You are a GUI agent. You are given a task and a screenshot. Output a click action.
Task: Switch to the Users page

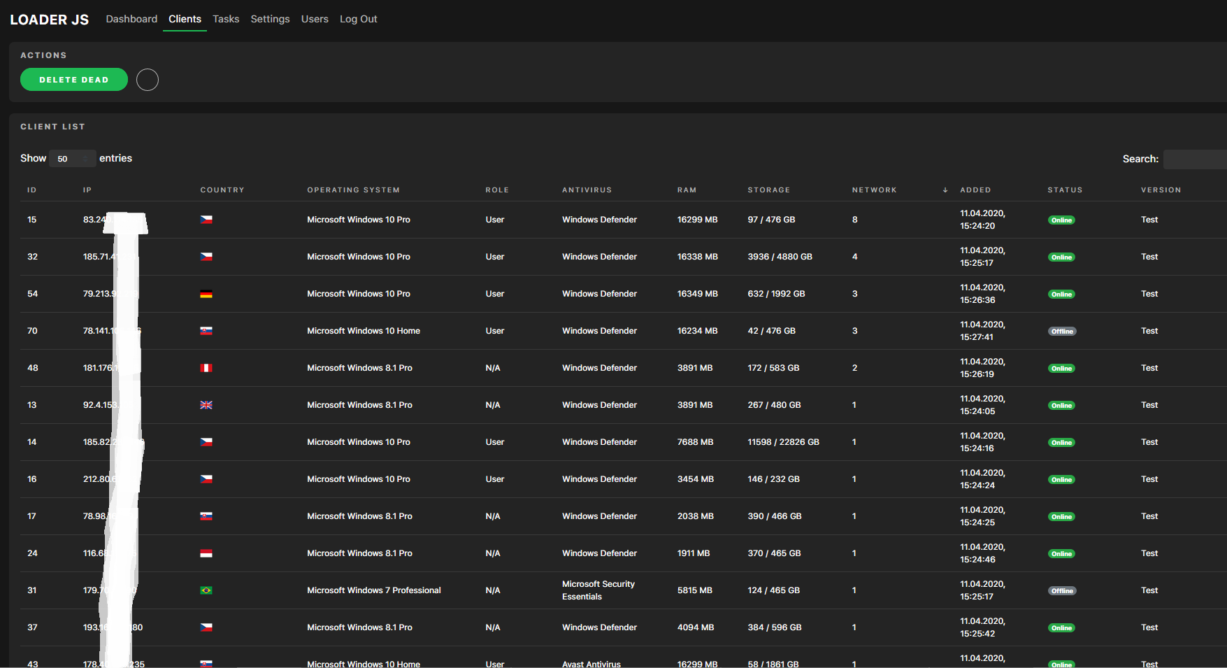coord(315,19)
